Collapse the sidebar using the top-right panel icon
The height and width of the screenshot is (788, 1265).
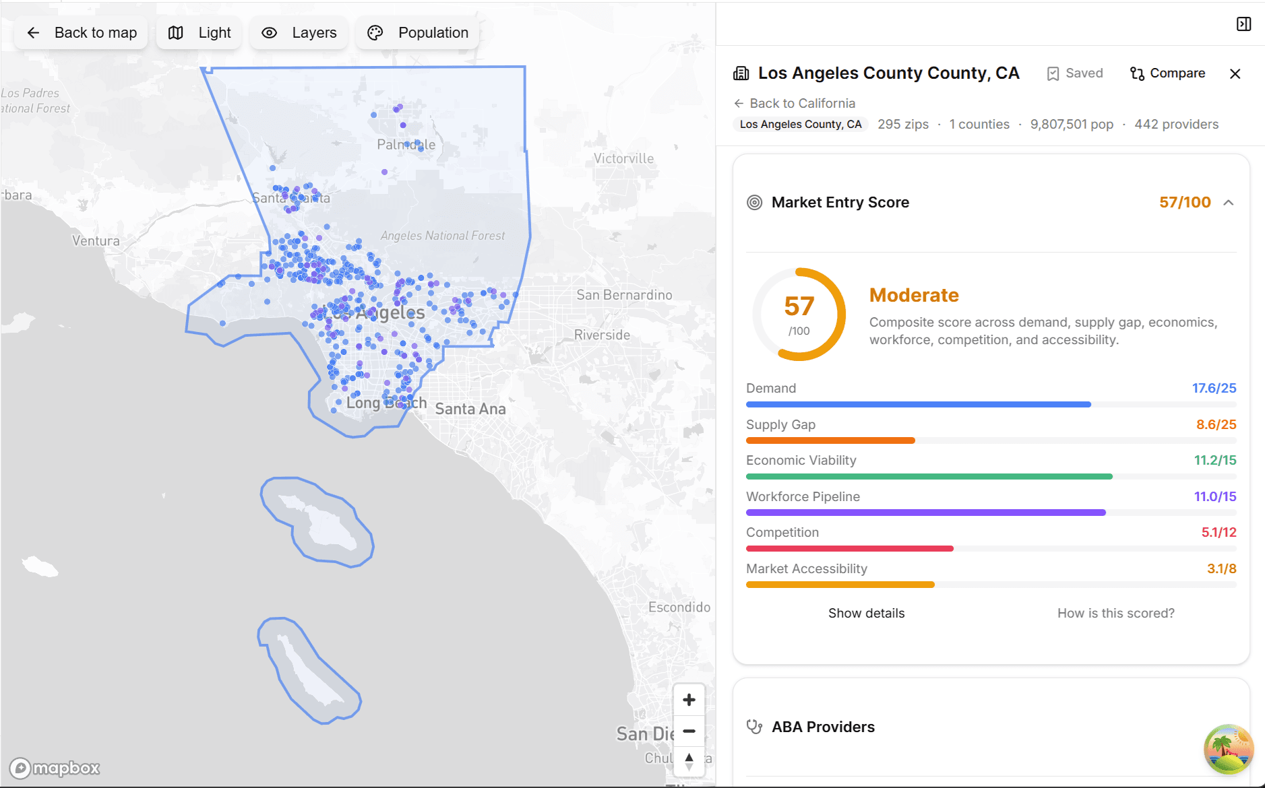pos(1243,23)
